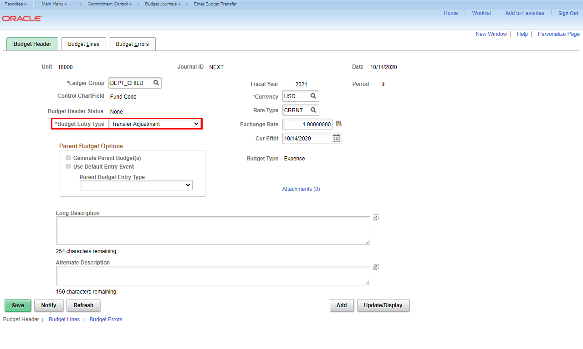Toggle Use Default Entry Event checkbox

click(68, 167)
